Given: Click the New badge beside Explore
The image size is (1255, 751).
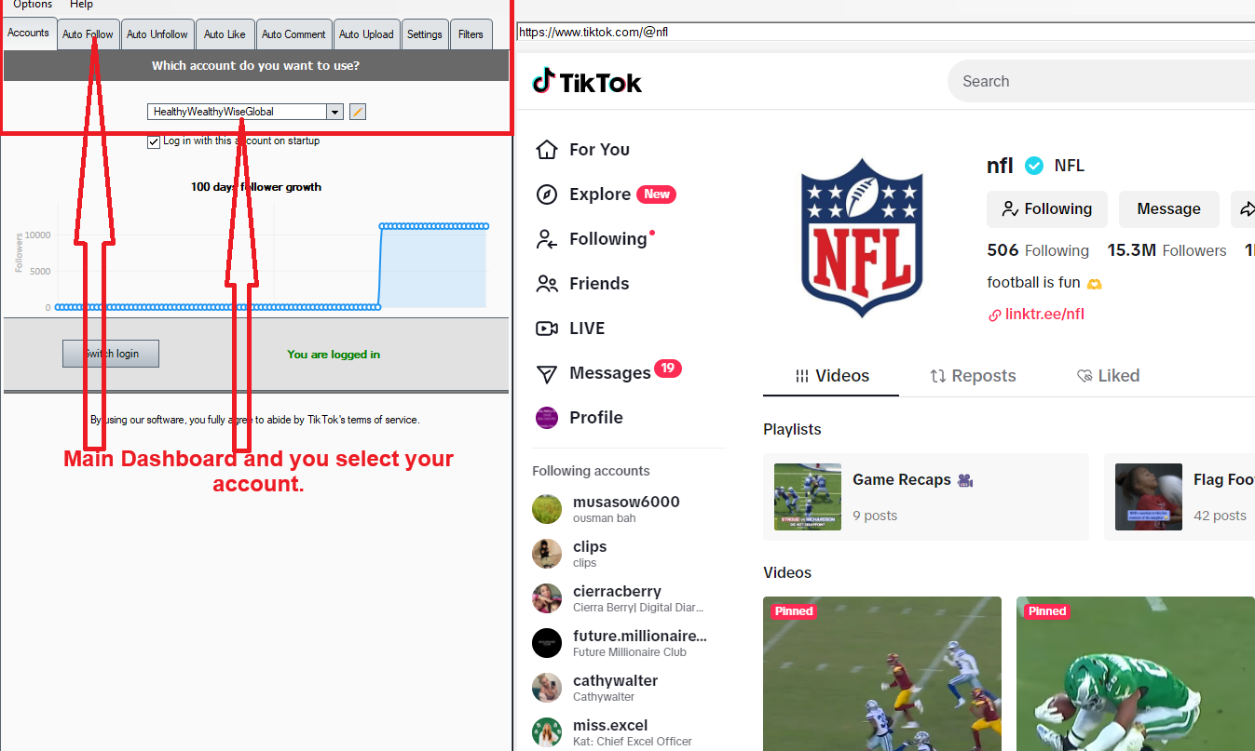Looking at the screenshot, I should tap(657, 194).
